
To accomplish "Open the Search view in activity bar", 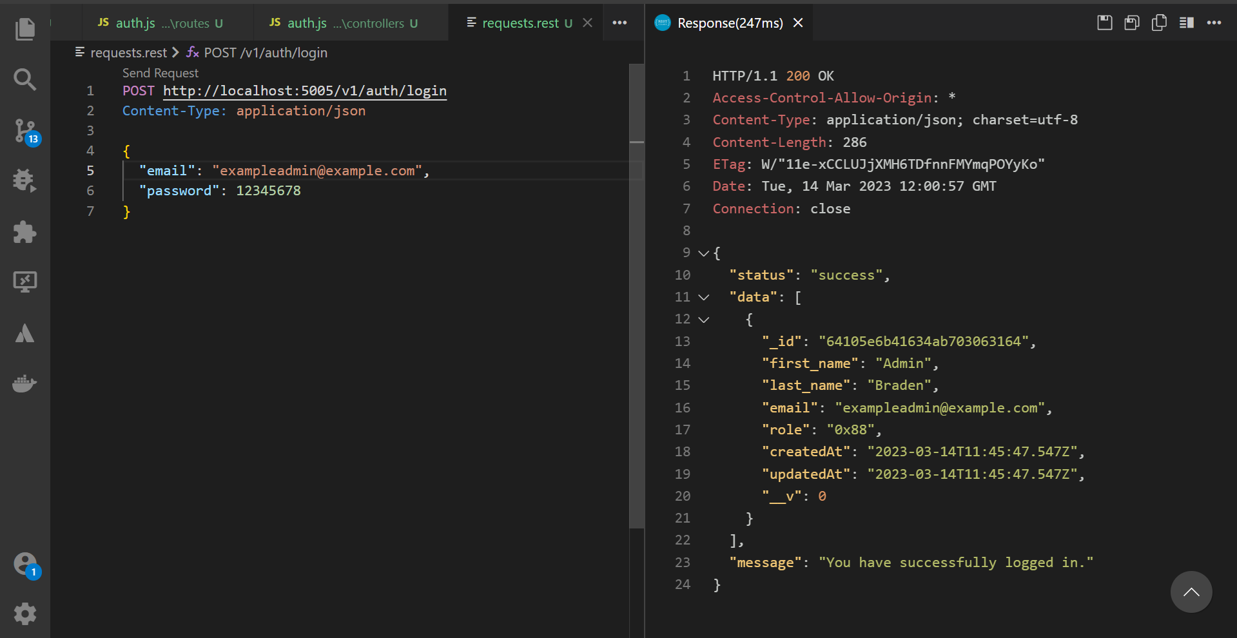I will 24,79.
